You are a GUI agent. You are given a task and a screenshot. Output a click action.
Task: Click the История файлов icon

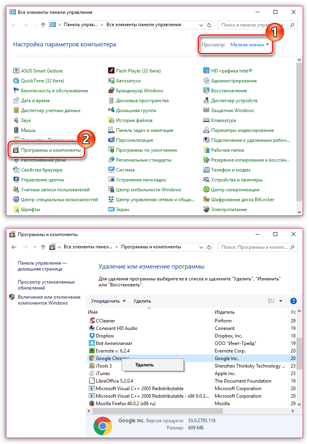click(x=111, y=120)
